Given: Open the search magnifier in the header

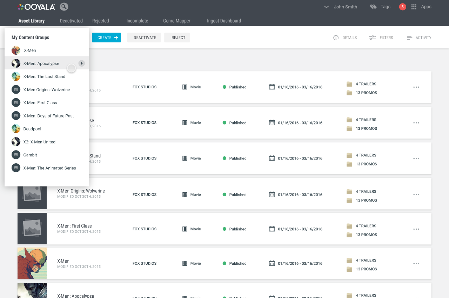Looking at the screenshot, I should (64, 7).
